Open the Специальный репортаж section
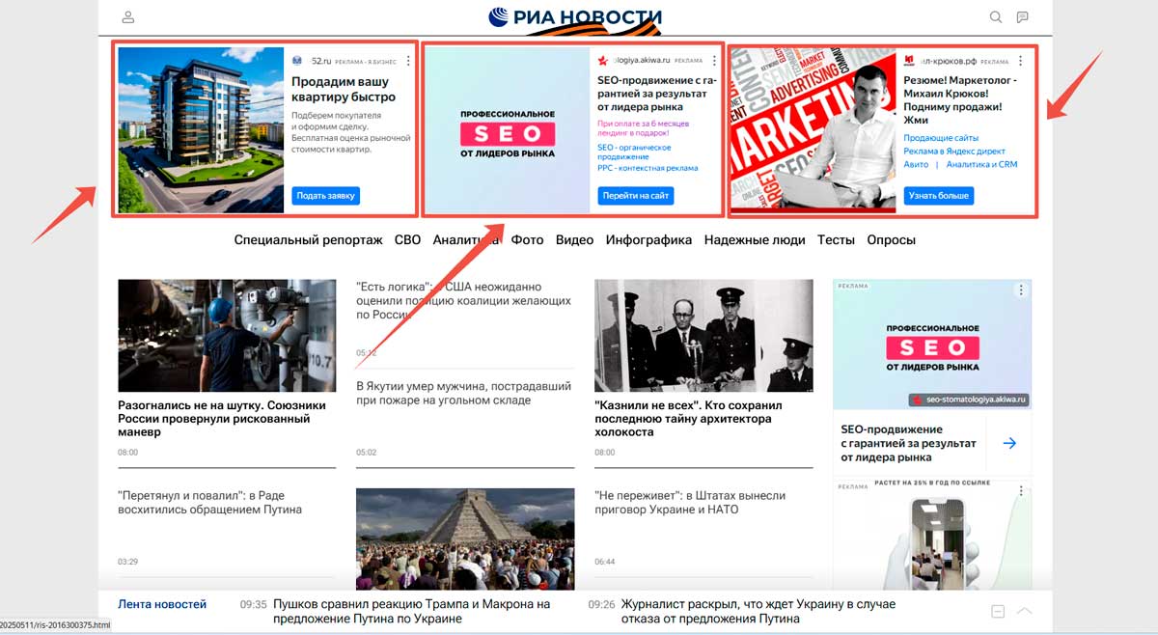This screenshot has width=1158, height=635. 309,240
